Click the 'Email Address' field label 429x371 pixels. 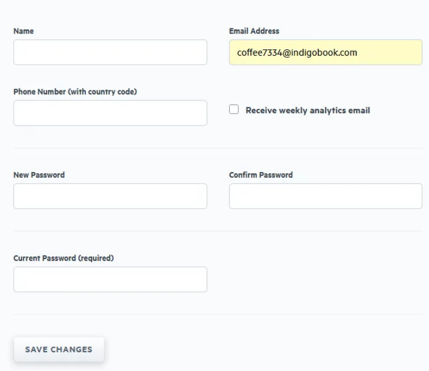[x=254, y=31]
